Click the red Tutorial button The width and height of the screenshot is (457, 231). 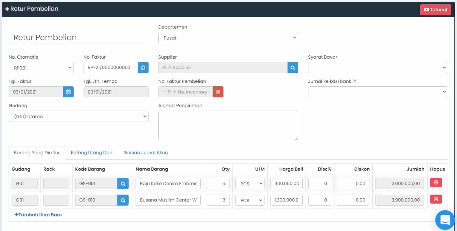[x=435, y=10]
